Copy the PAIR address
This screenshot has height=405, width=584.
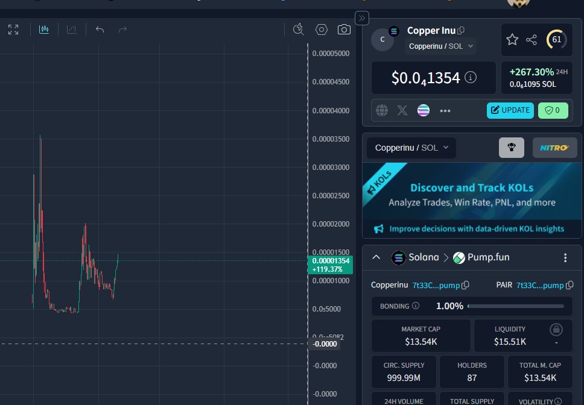(x=570, y=285)
